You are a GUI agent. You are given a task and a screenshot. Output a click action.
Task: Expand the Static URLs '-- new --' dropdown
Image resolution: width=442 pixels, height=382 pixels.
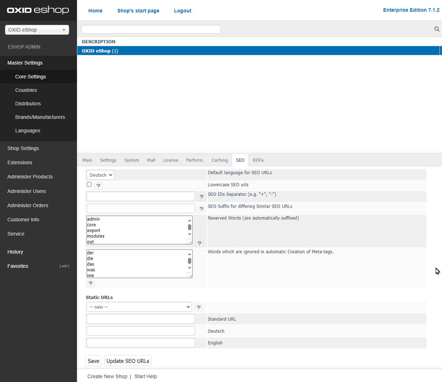pyautogui.click(x=139, y=307)
